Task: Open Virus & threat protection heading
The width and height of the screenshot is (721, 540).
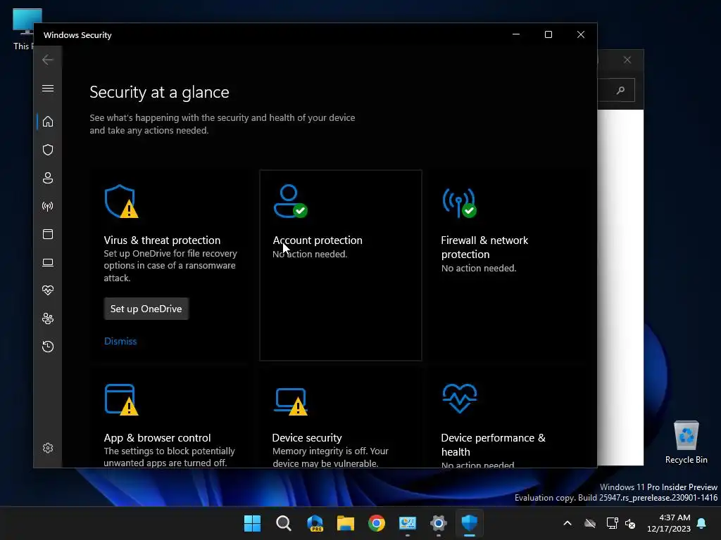Action: pos(162,240)
